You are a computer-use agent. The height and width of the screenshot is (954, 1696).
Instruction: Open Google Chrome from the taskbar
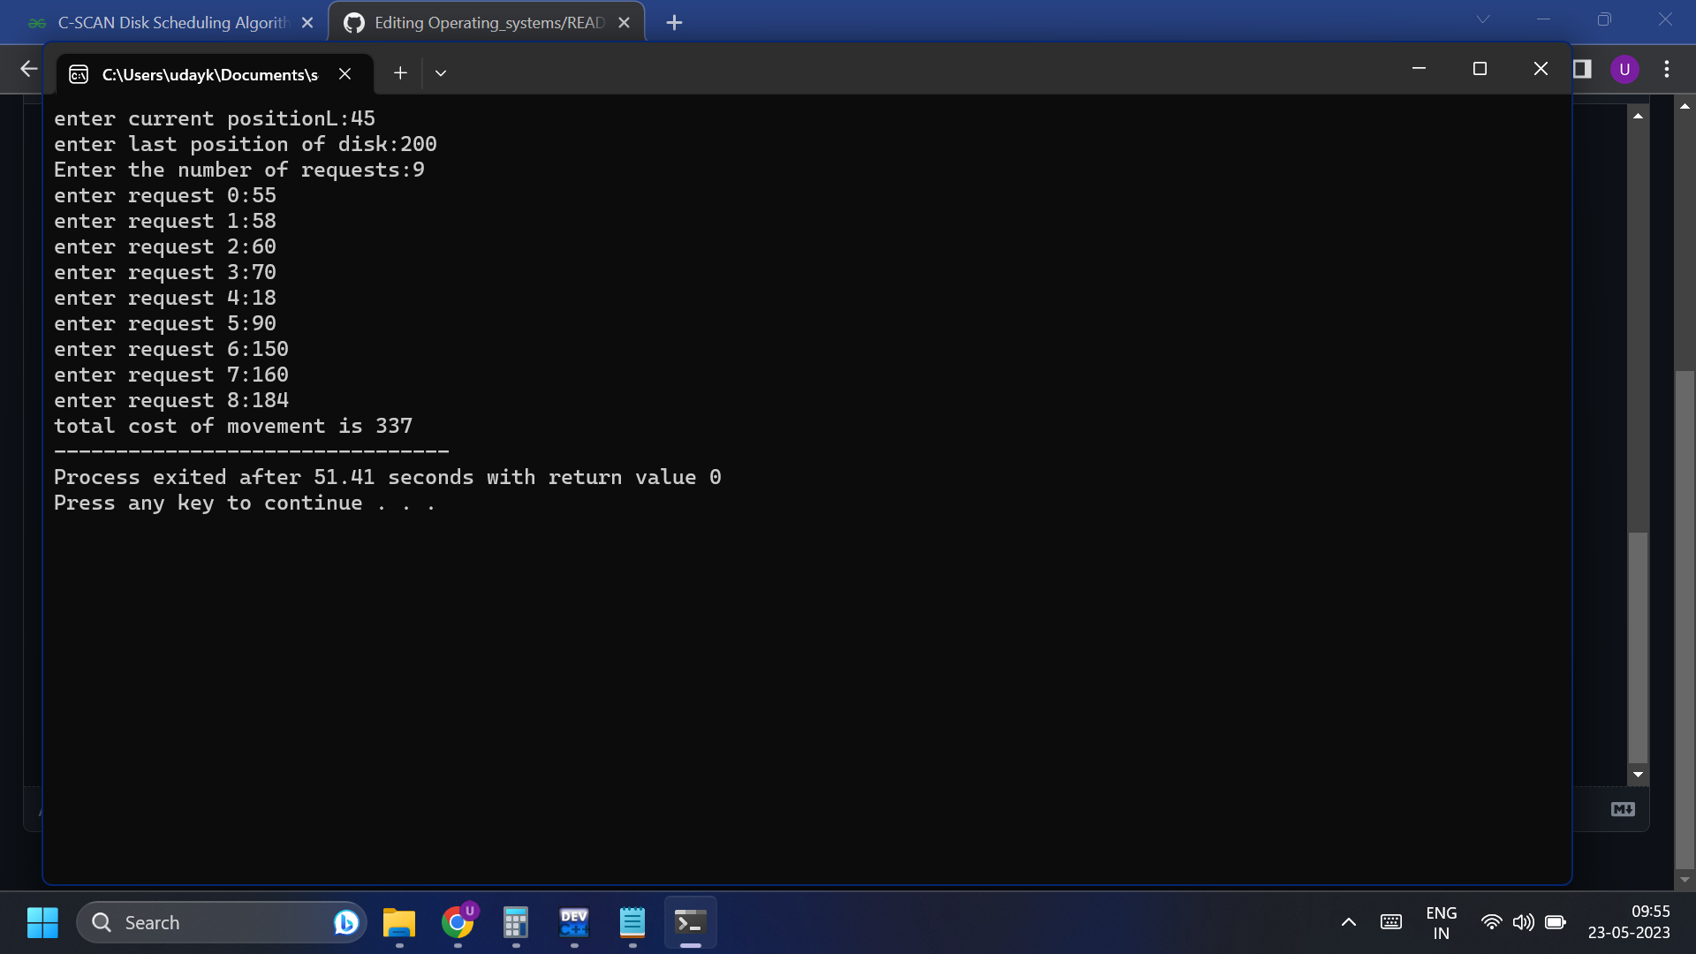pyautogui.click(x=458, y=922)
